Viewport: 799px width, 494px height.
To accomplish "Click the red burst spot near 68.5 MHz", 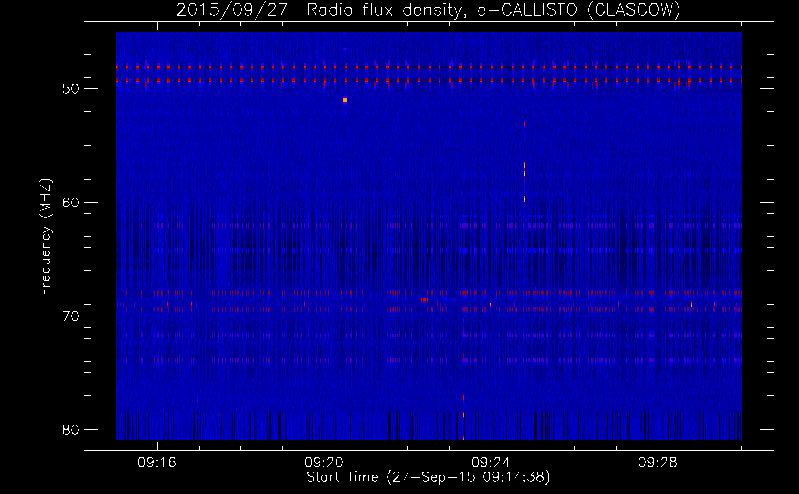I will coord(425,300).
